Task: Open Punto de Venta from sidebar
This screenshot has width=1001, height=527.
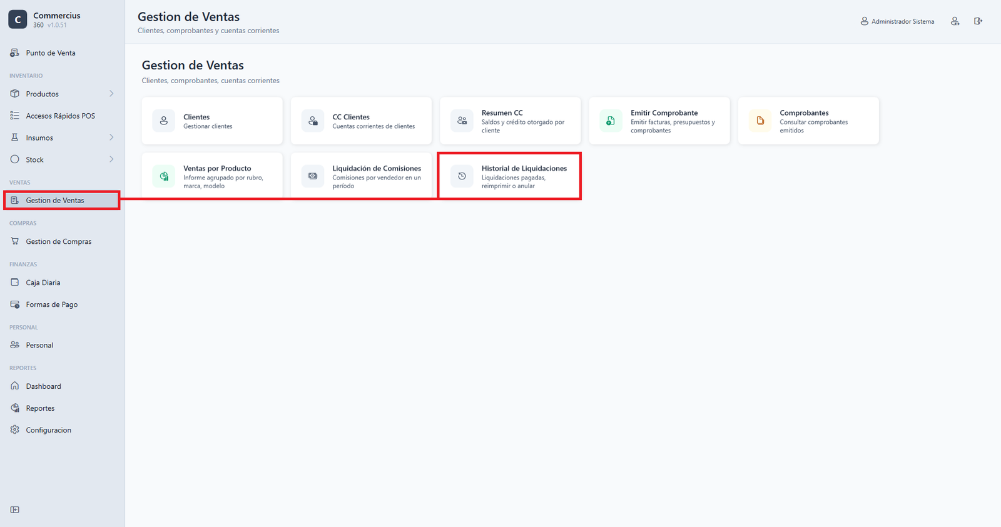Action: point(62,53)
